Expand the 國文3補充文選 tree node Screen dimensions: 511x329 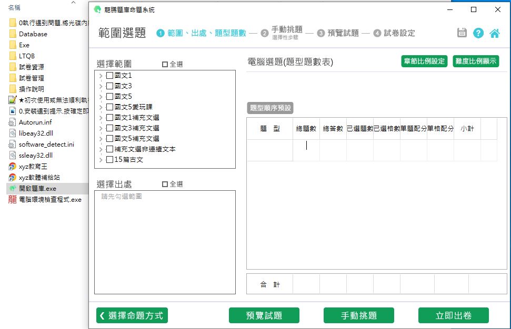(101, 128)
